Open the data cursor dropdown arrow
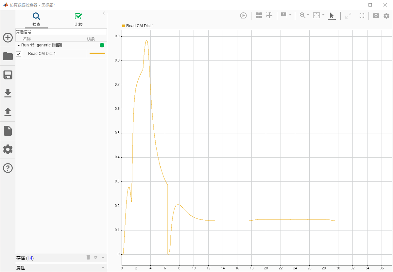The image size is (393, 272). 290,15
